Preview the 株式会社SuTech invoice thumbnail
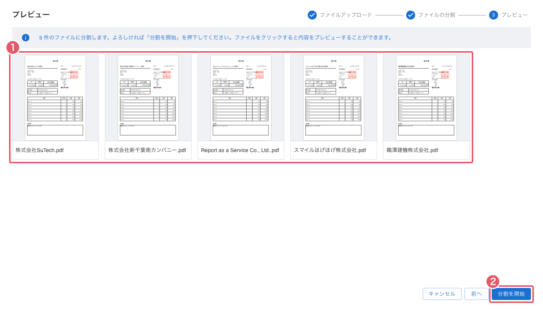Image resolution: width=543 pixels, height=309 pixels. [x=55, y=98]
